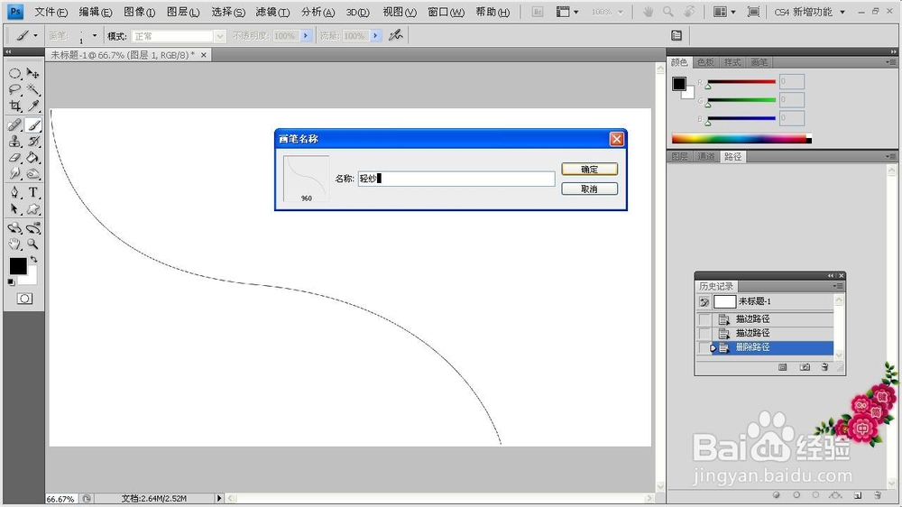This screenshot has width=902, height=507.
Task: Confirm brush name with 确定 button
Action: [x=590, y=170]
